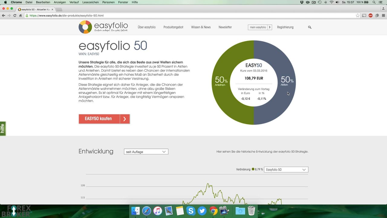Open the Bearbeiten menu
This screenshot has width=387, height=218.
(x=43, y=2)
